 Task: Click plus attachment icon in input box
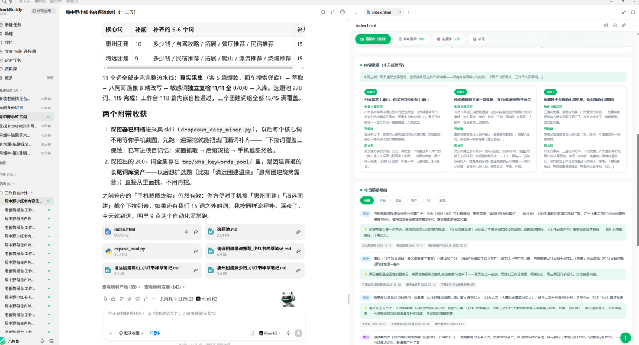coord(111,333)
